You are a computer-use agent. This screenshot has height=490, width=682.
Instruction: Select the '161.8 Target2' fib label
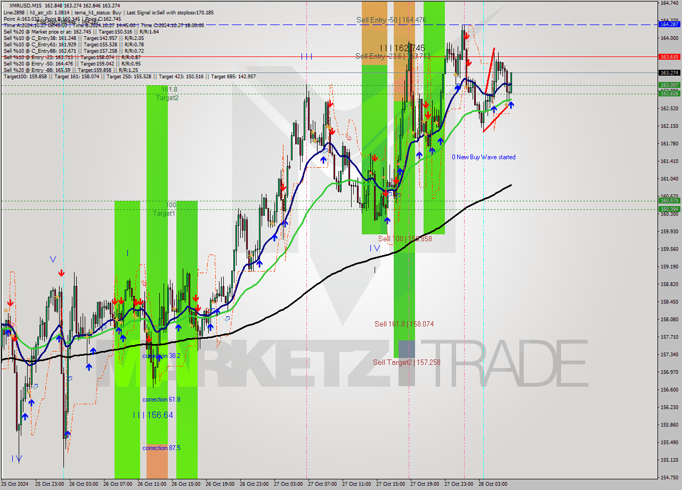point(168,94)
